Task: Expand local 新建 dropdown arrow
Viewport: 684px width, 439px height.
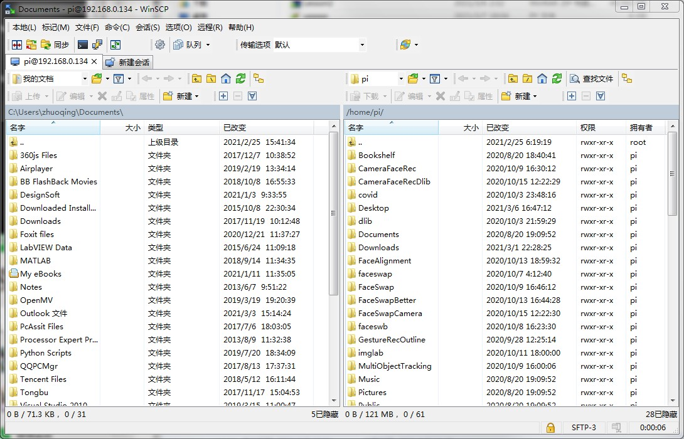Action: coord(197,97)
